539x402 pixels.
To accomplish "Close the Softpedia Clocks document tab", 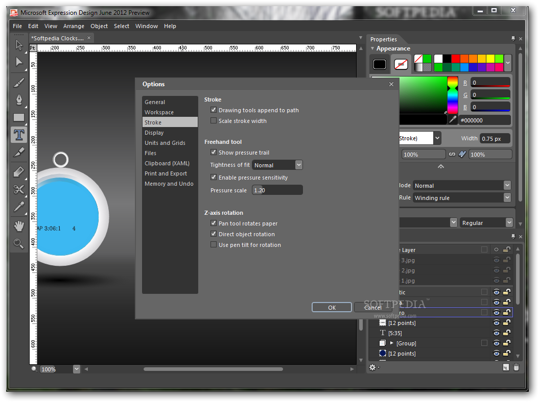I will tap(89, 38).
